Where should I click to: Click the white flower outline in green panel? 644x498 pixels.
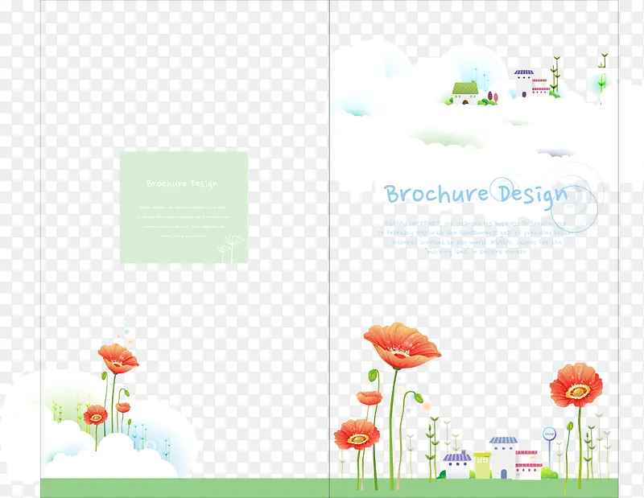click(x=231, y=247)
